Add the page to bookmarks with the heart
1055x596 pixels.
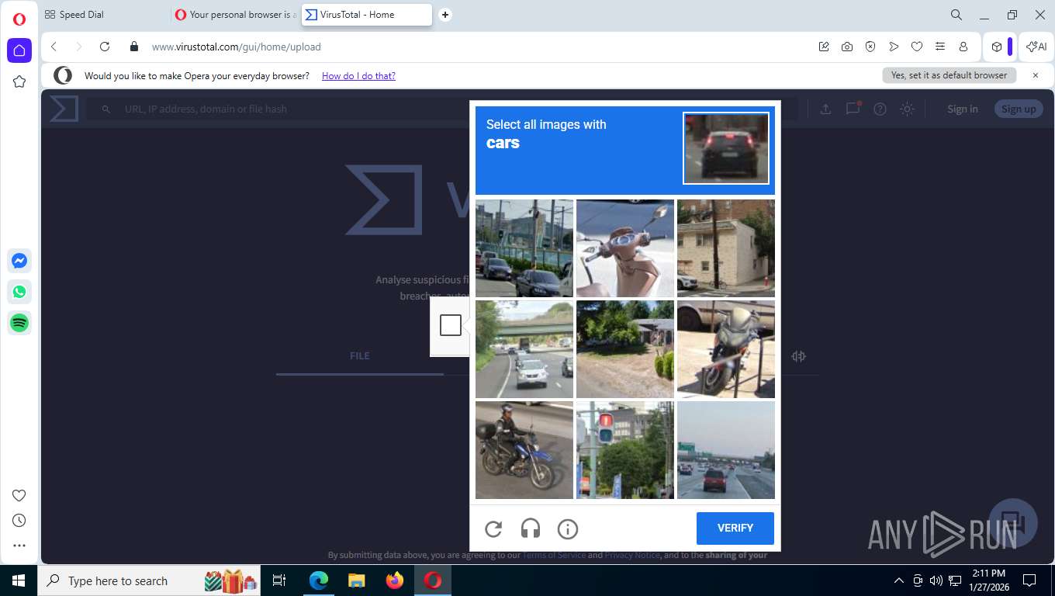(x=917, y=47)
